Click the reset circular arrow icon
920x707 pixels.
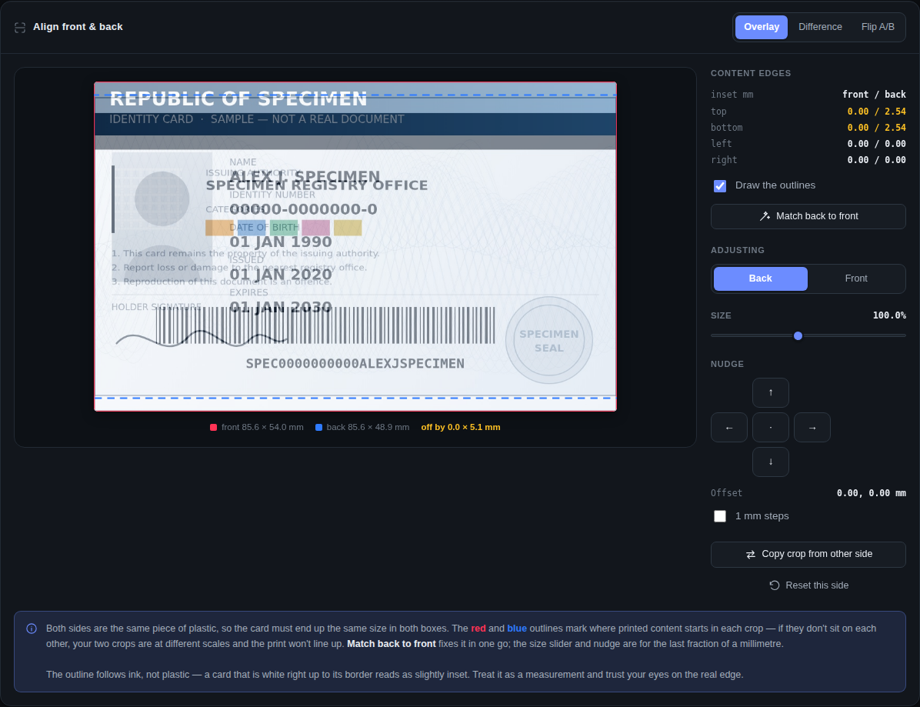pyautogui.click(x=775, y=585)
